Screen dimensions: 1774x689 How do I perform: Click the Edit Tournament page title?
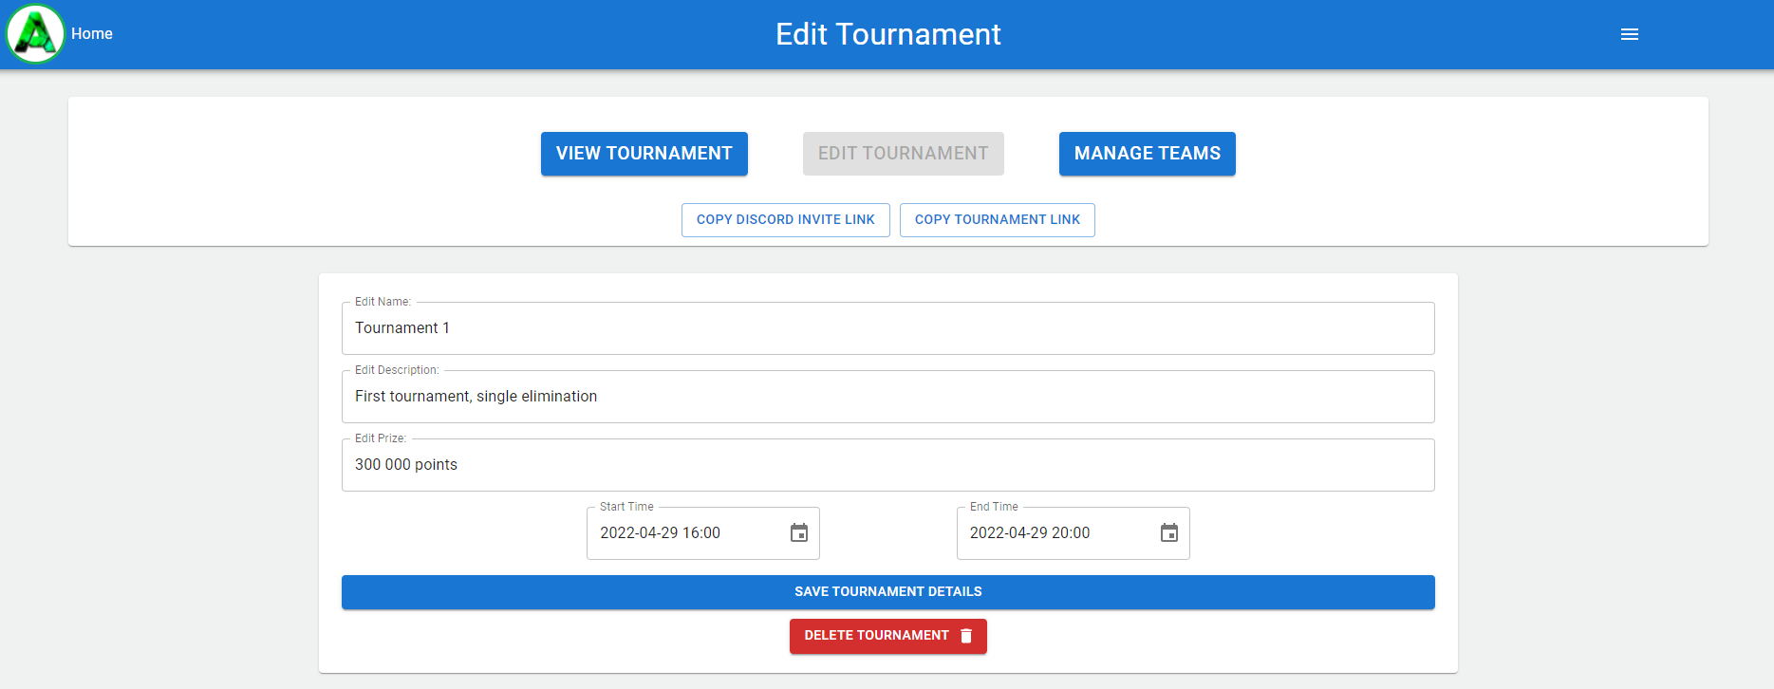pyautogui.click(x=887, y=34)
